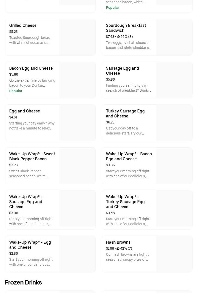Viewport: 201px width, 293px height.
Task: Click the Hash Browns 42% rating text
Action: (126, 249)
